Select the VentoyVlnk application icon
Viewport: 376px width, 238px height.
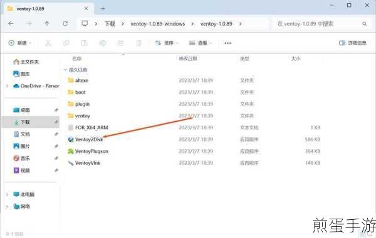(70, 163)
